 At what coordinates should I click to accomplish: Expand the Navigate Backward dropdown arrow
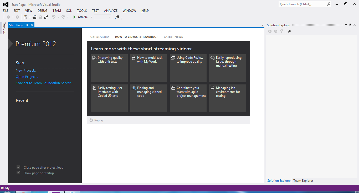[13, 17]
